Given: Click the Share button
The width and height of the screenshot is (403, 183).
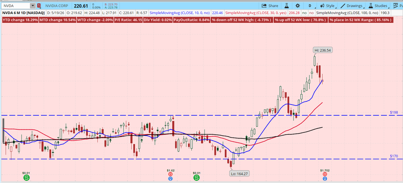Looking at the screenshot, I should click(x=270, y=6).
